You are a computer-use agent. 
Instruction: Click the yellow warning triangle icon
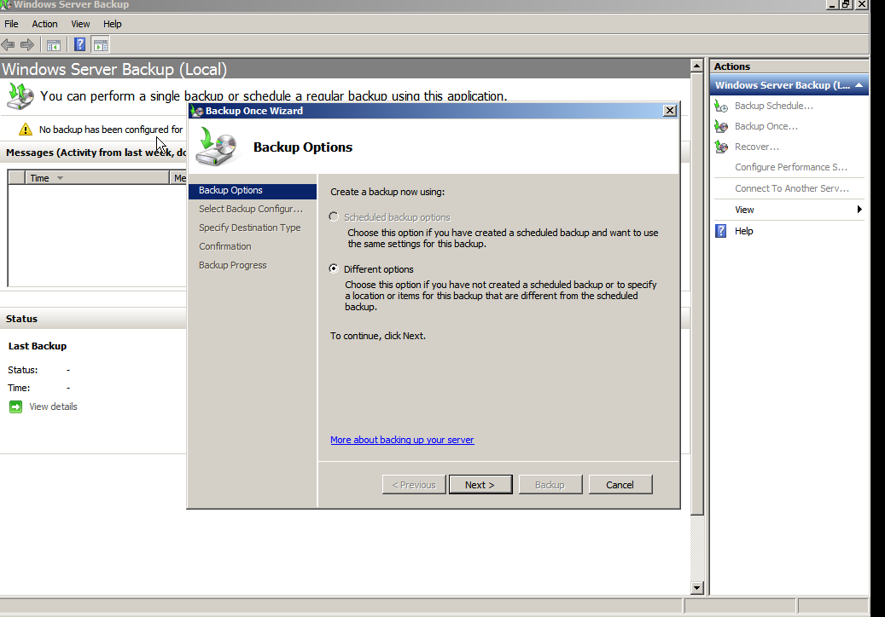(26, 130)
